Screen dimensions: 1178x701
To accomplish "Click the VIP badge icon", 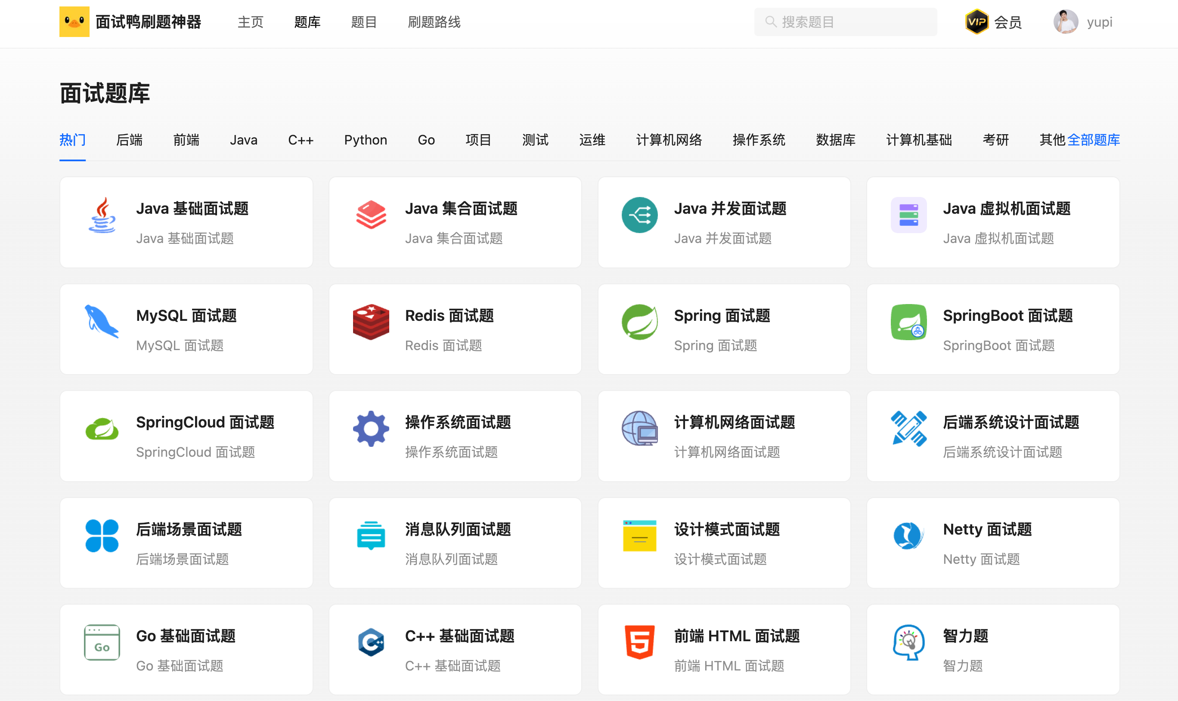I will click(x=976, y=22).
